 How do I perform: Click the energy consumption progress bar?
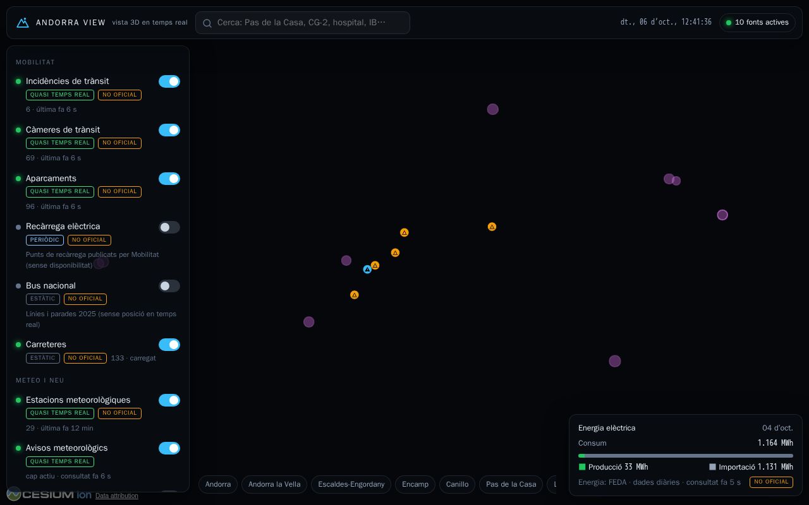pyautogui.click(x=686, y=456)
